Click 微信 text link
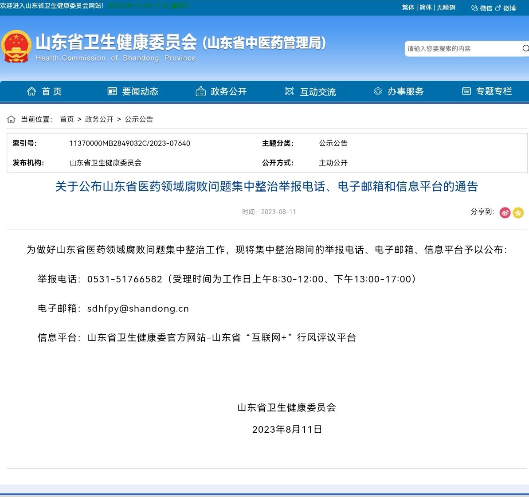529x497 pixels. [x=486, y=8]
